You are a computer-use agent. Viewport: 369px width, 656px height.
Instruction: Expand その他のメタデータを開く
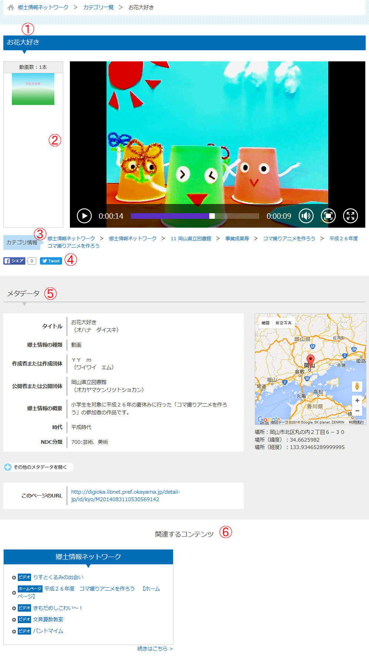coord(38,467)
